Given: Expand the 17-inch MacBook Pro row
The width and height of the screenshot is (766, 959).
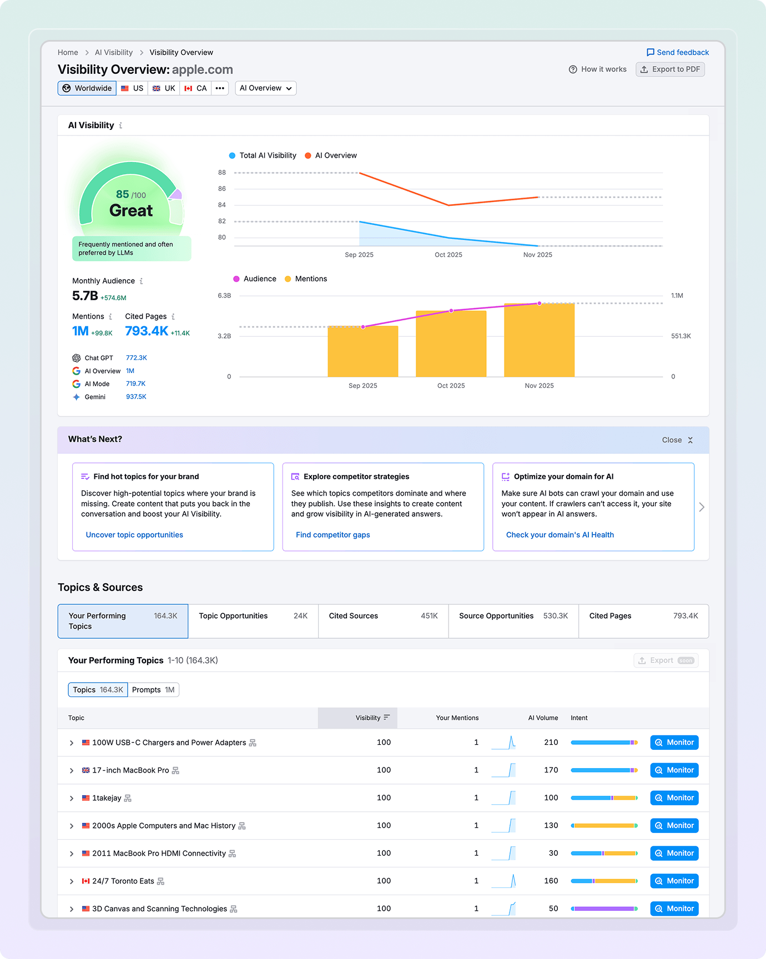Looking at the screenshot, I should (x=72, y=770).
